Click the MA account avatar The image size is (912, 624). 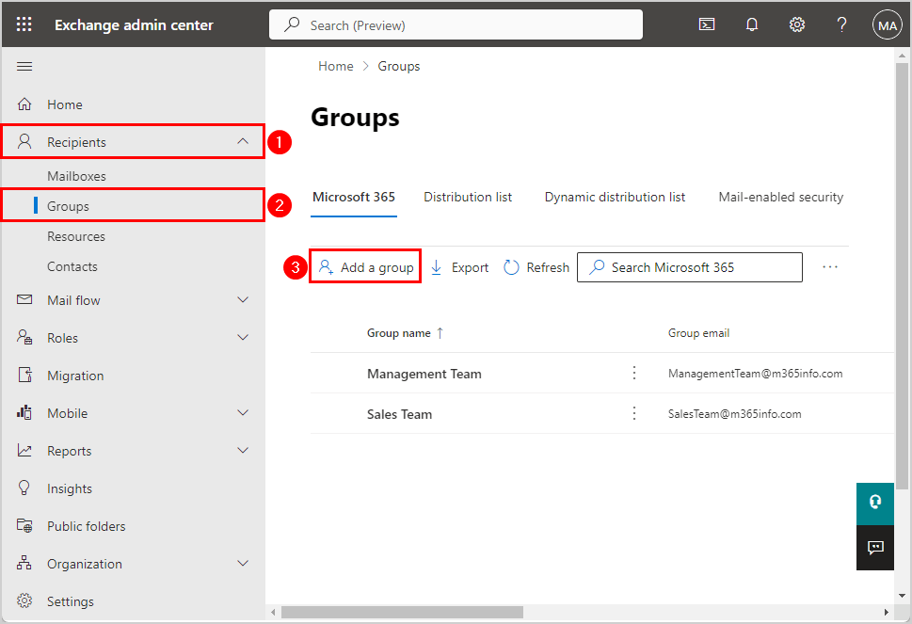point(887,24)
